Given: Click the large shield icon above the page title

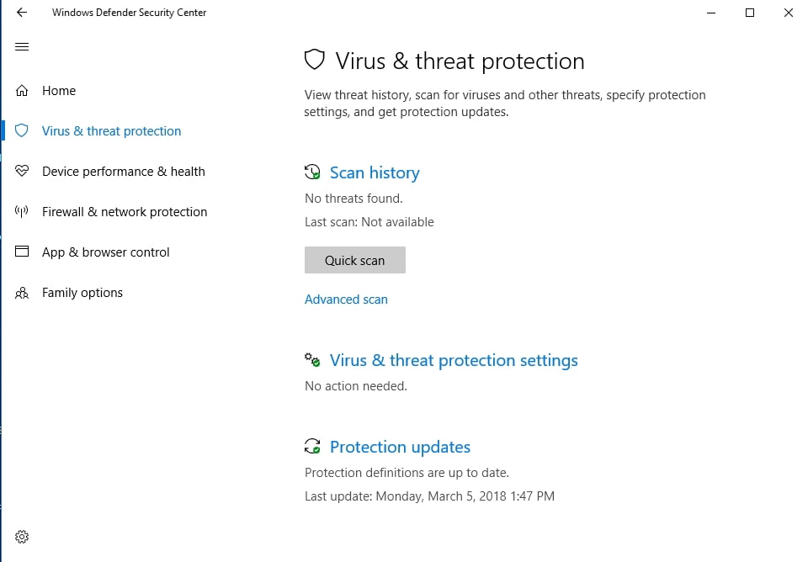Looking at the screenshot, I should tap(314, 59).
